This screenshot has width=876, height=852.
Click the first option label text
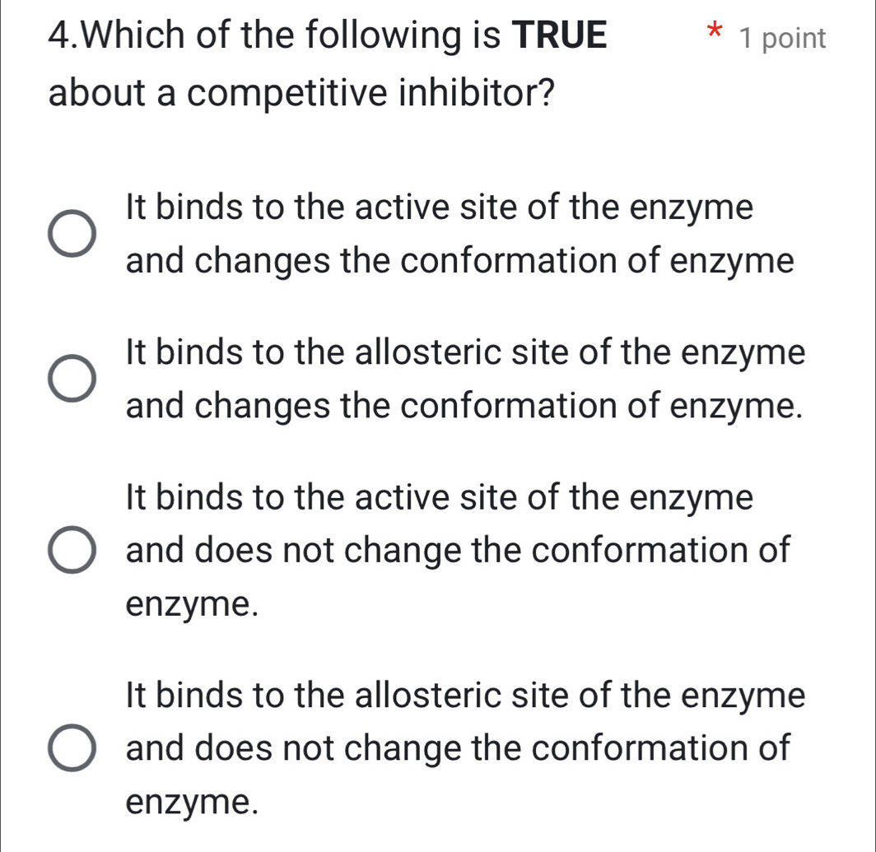[x=453, y=234]
